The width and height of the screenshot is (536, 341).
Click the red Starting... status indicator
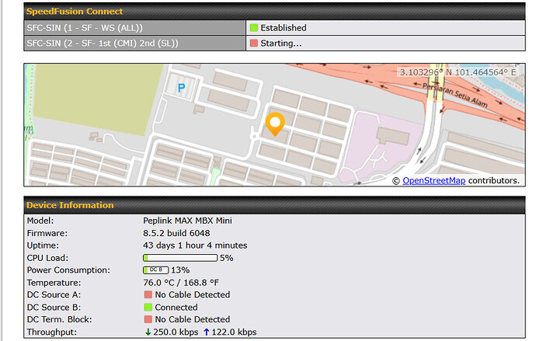click(254, 43)
